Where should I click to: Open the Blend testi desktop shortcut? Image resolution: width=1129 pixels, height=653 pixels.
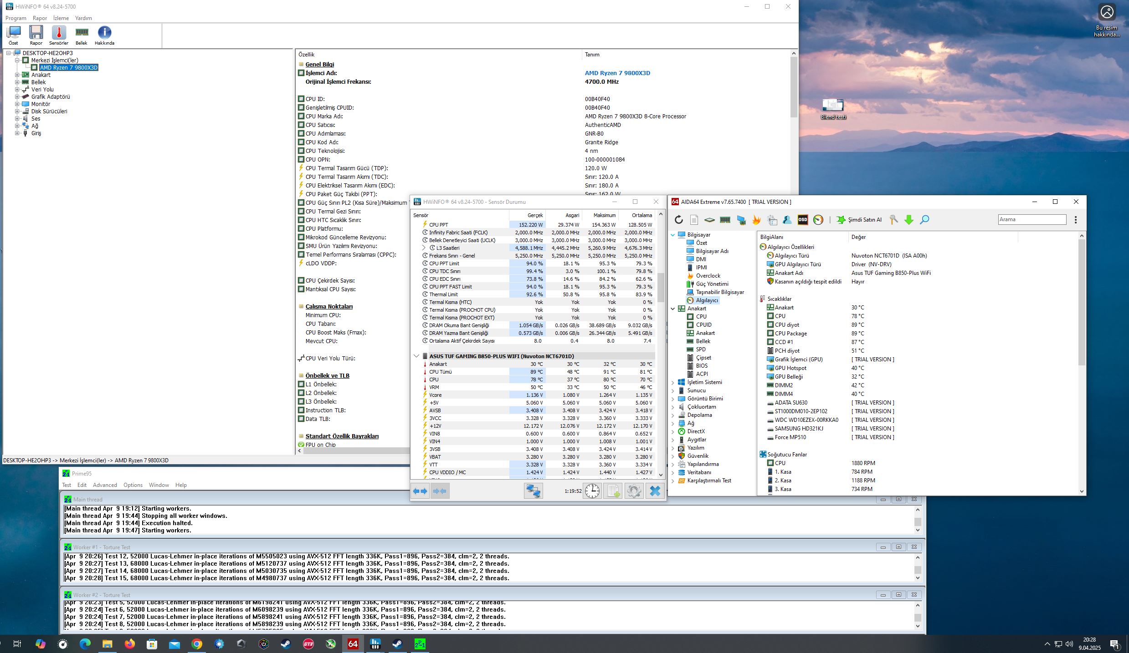point(833,109)
